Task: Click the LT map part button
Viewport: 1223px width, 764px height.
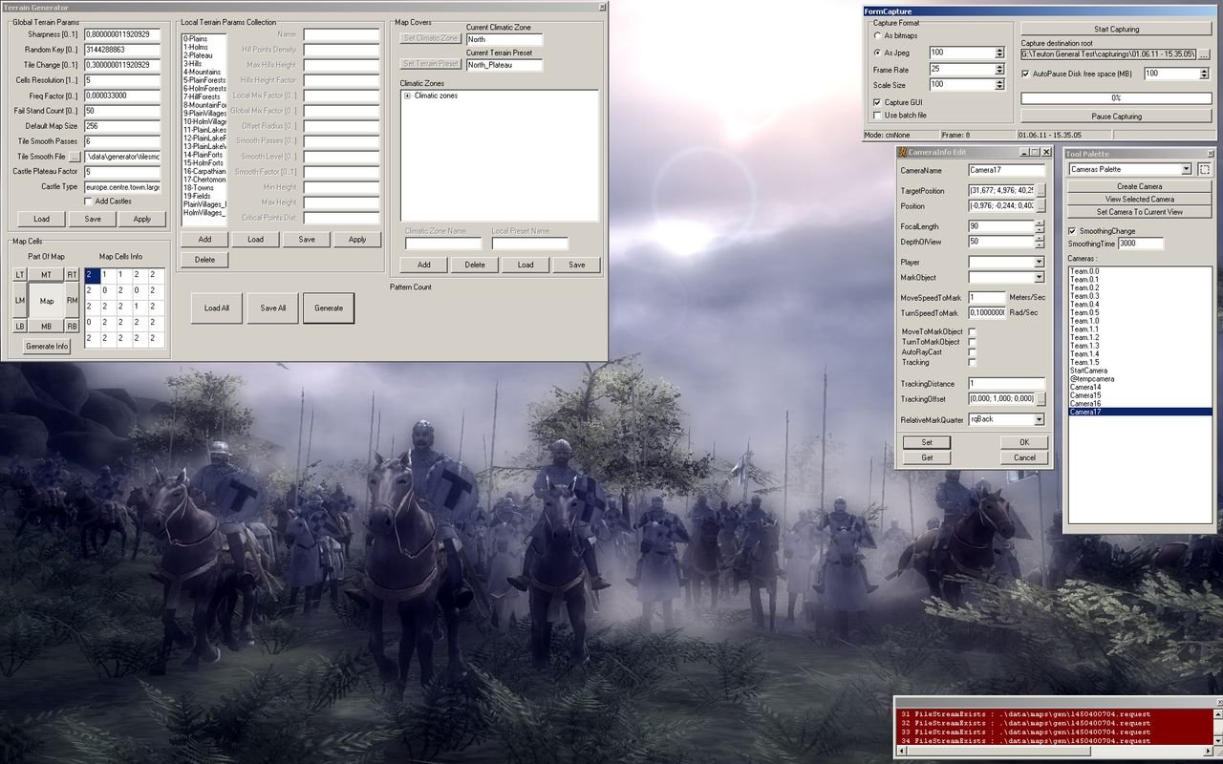Action: click(19, 275)
